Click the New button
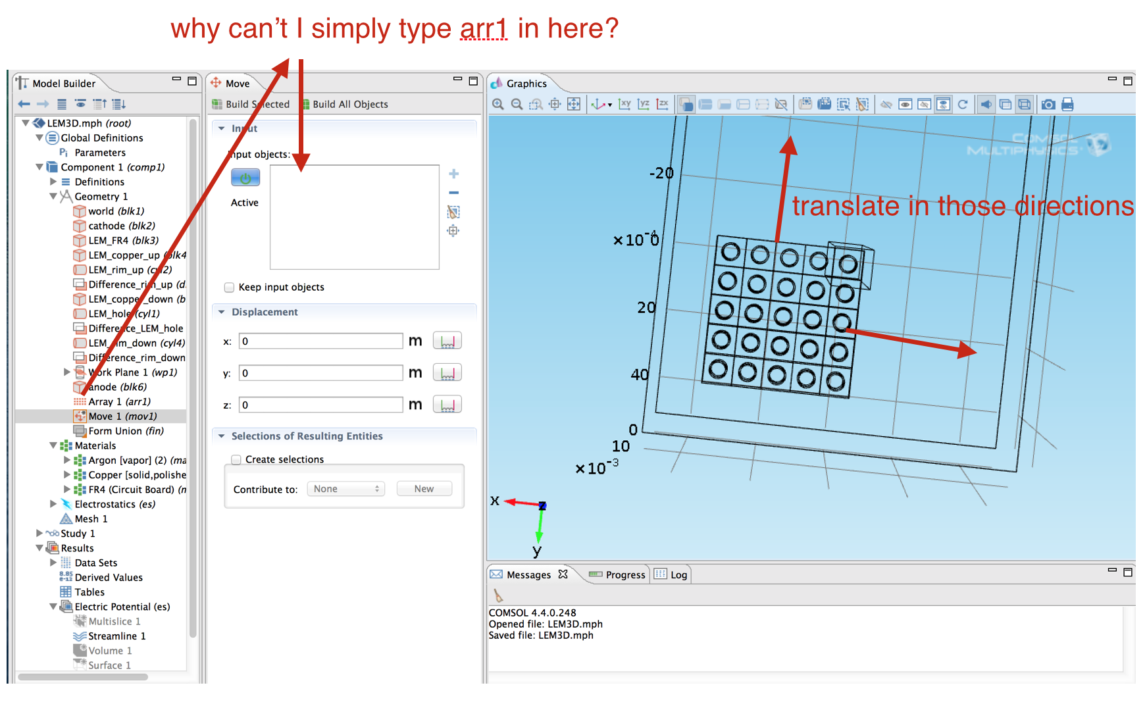Image resolution: width=1145 pixels, height=704 pixels. pyautogui.click(x=424, y=489)
